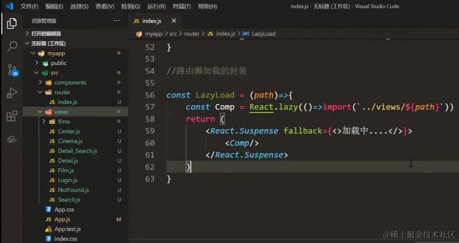Open the 文件(F) menu
Screen dimensions: 459x243
(29, 6)
